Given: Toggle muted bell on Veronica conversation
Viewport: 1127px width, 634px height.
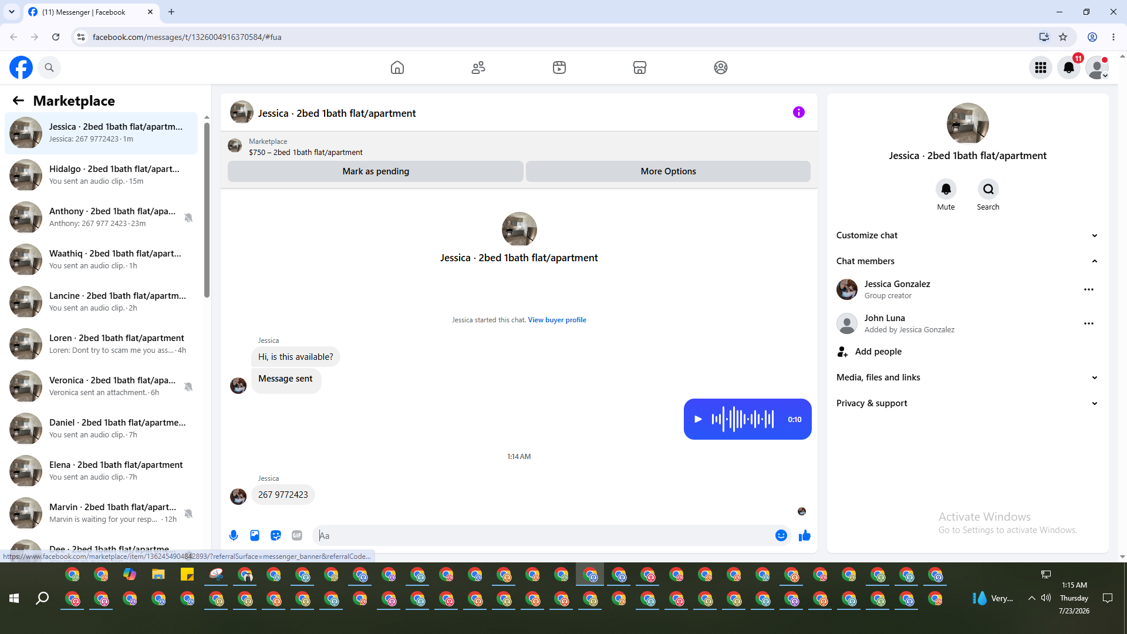Looking at the screenshot, I should (x=188, y=387).
